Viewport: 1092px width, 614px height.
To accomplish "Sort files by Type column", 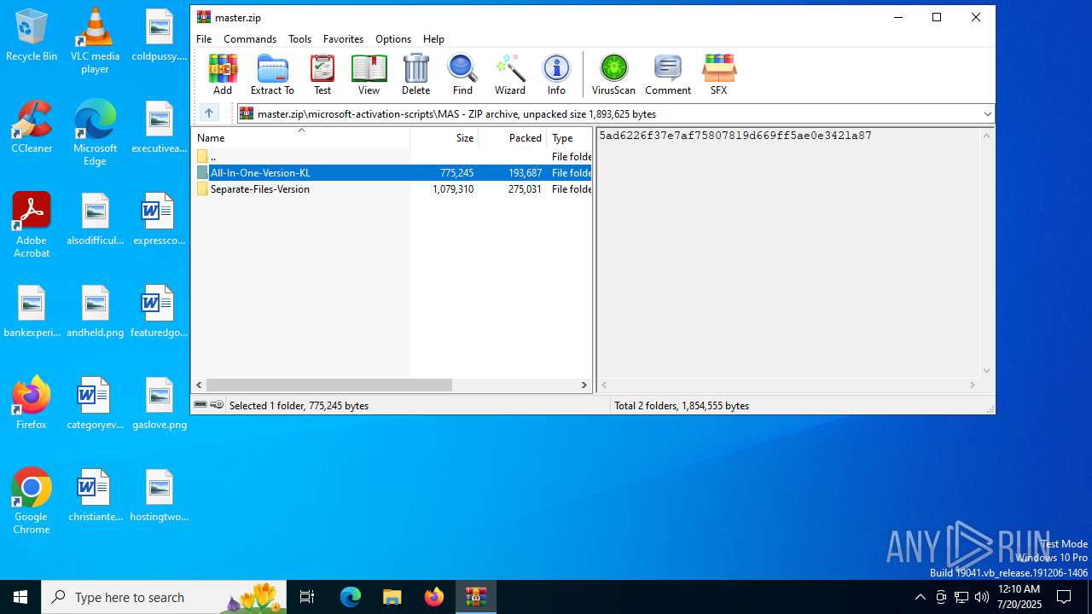I will tap(569, 137).
